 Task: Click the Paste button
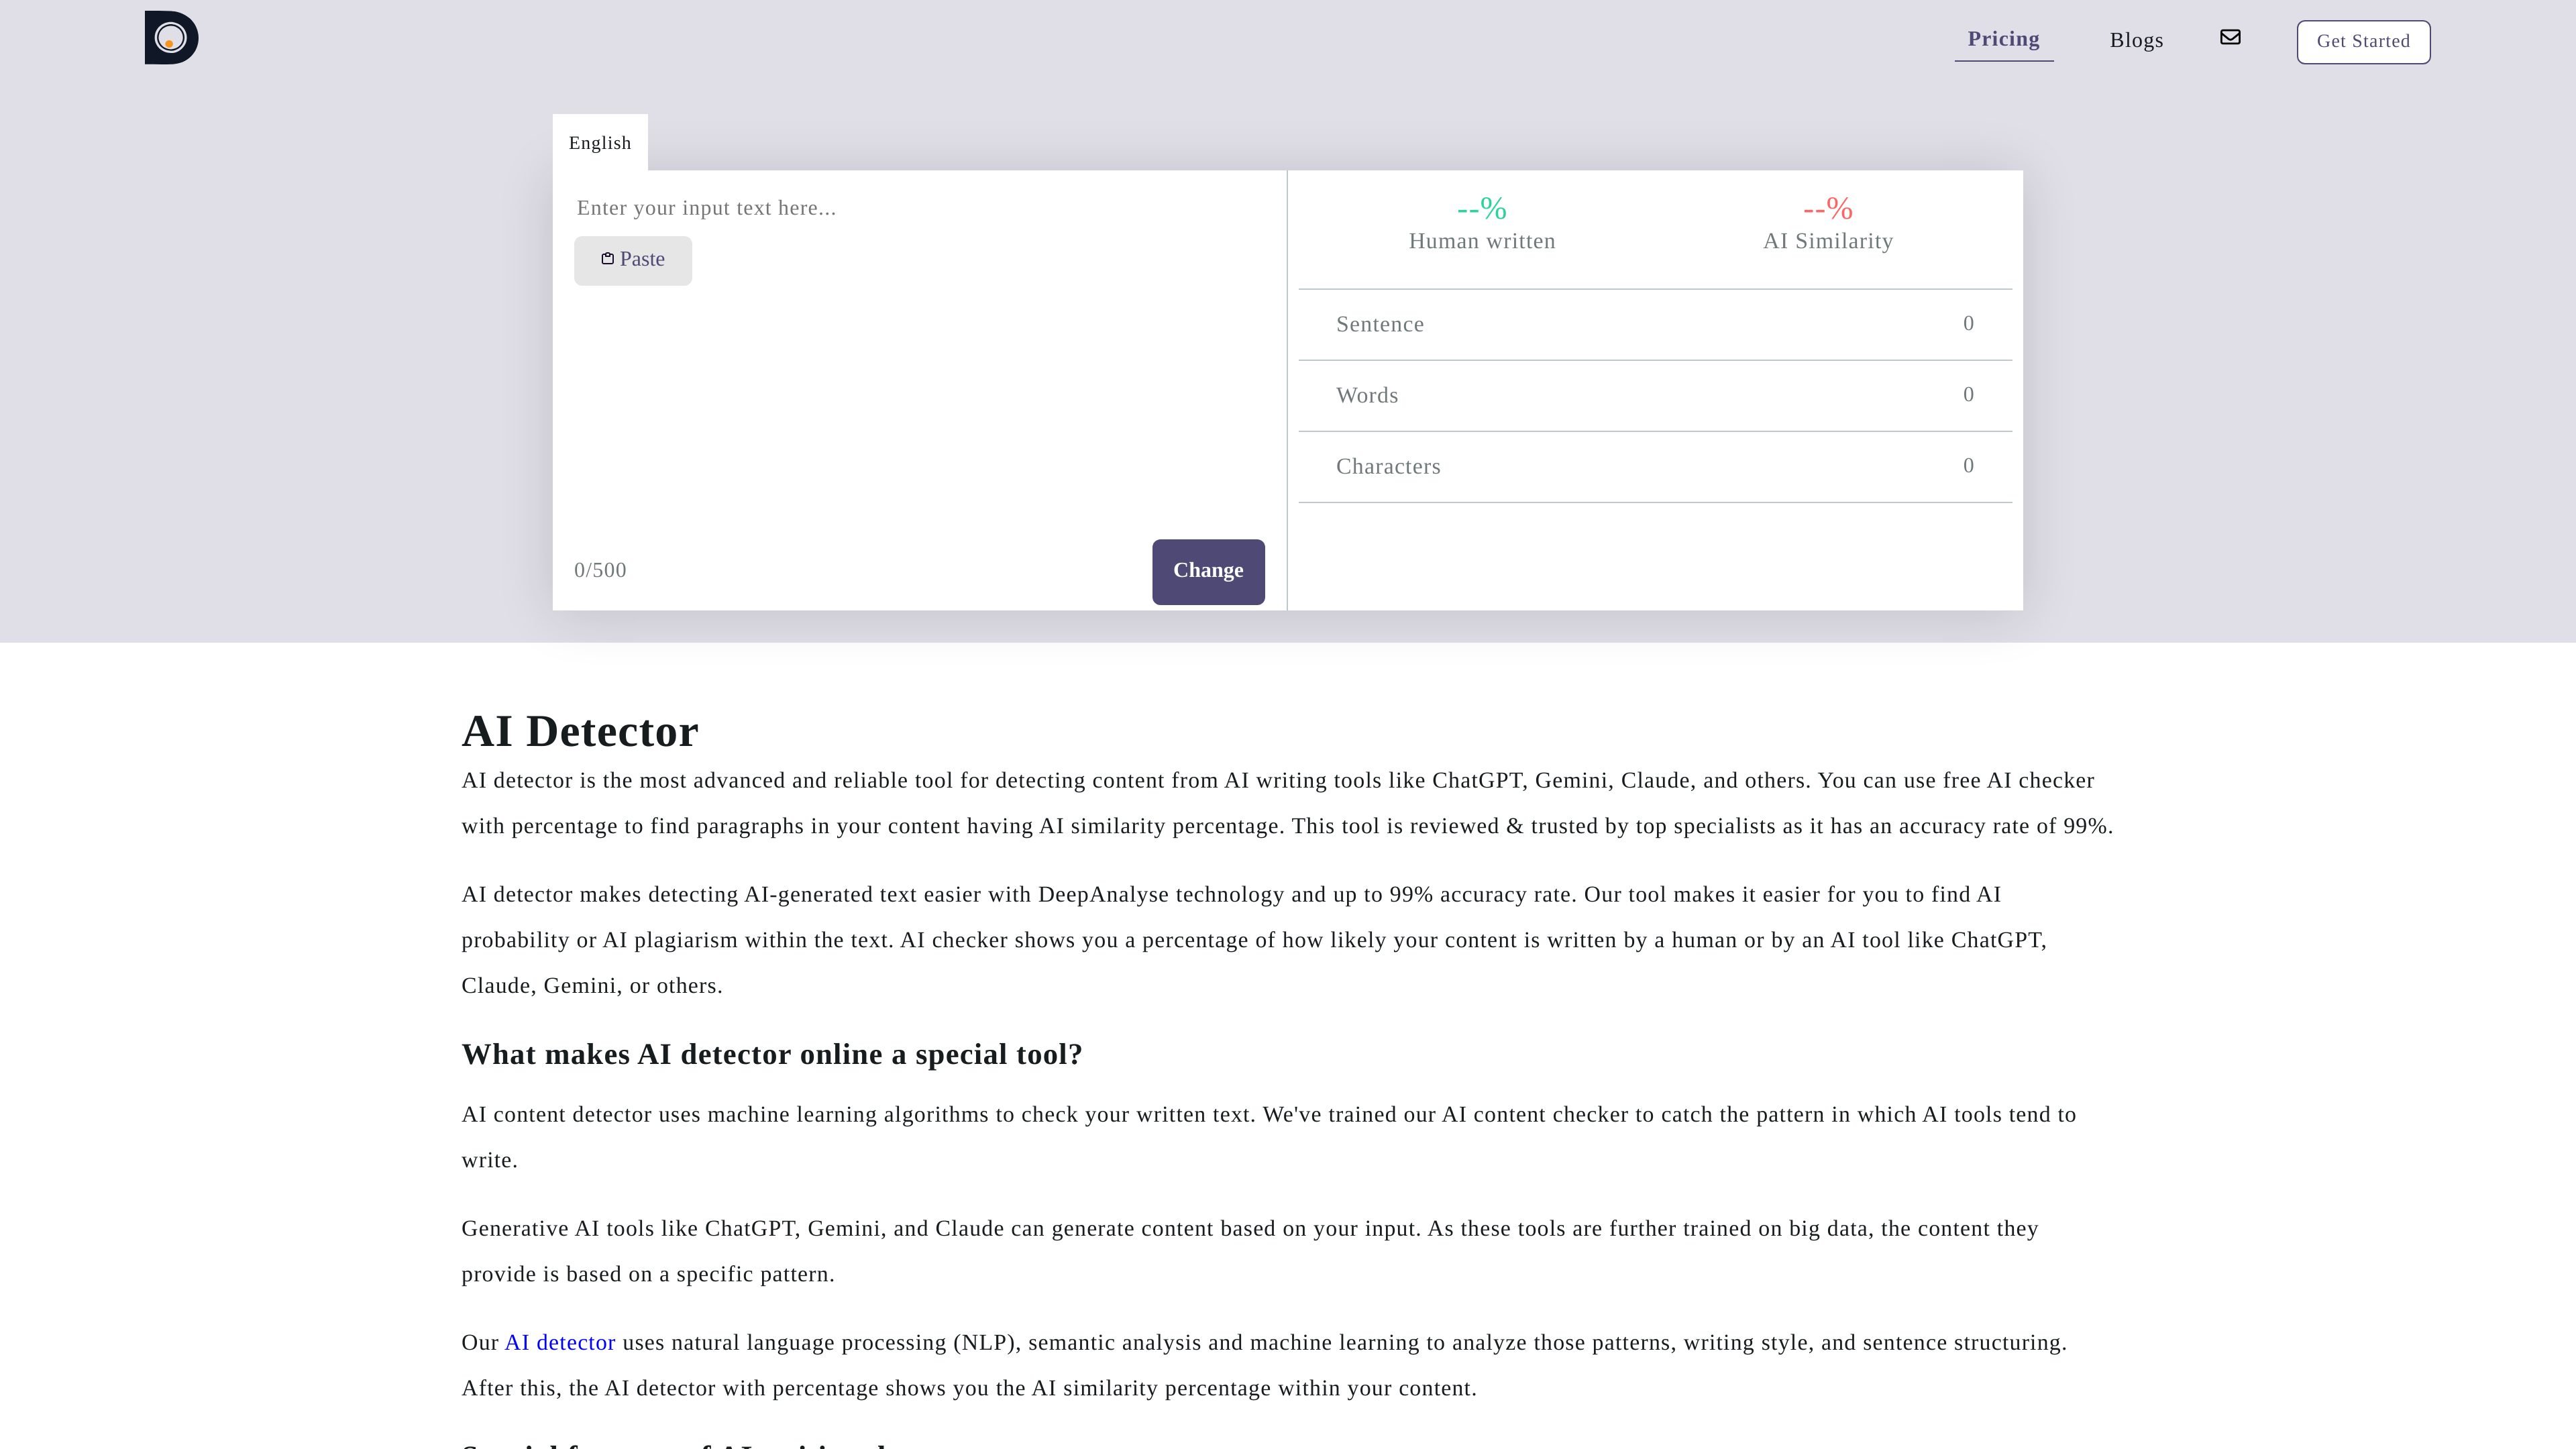632,260
